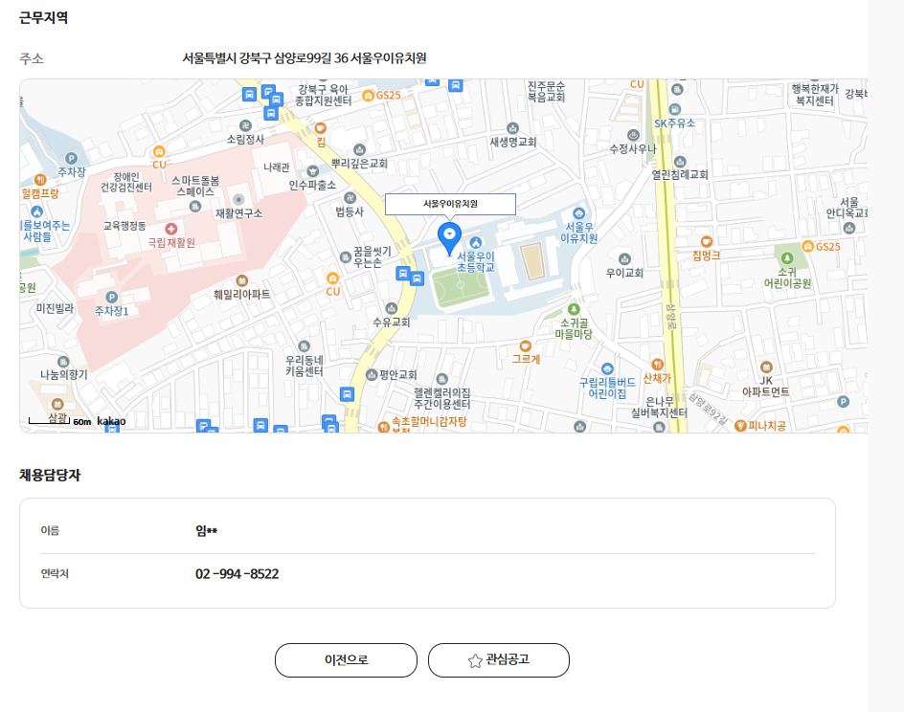Click the blue location pin marker
Viewport: 904px width, 712px height.
point(448,235)
